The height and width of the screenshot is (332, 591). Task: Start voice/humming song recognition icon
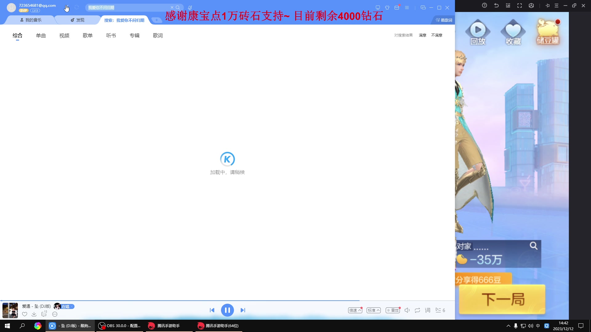point(190,7)
